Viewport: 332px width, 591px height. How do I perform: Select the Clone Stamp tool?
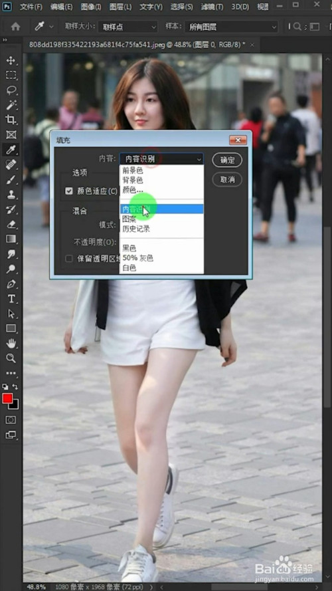coord(11,195)
